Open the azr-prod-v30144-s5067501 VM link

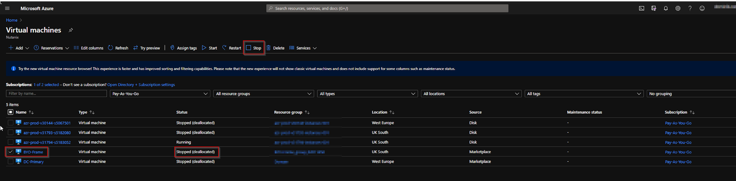click(47, 123)
